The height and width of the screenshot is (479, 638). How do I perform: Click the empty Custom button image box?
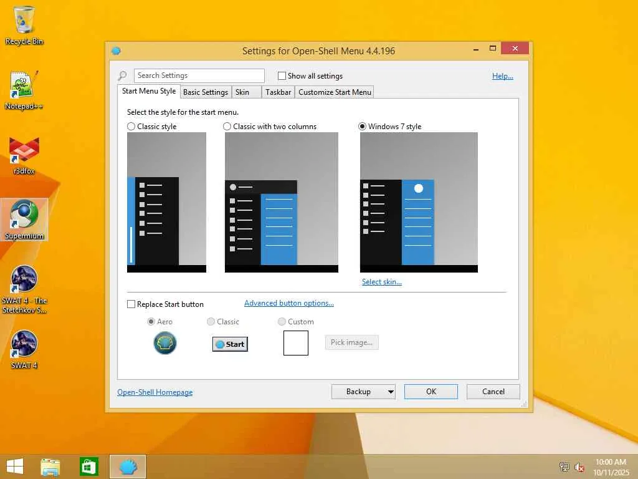click(296, 343)
